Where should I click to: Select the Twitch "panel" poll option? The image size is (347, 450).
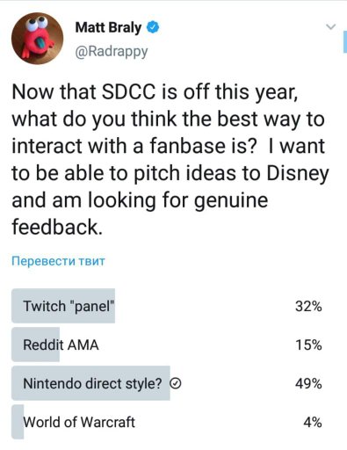167,306
